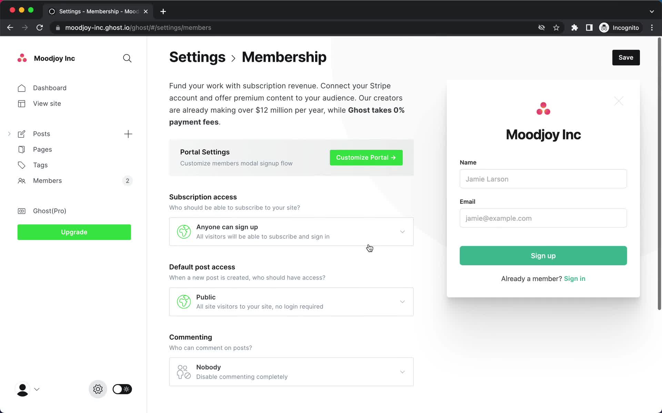662x413 pixels.
Task: Click the Members sidebar icon
Action: tap(21, 181)
